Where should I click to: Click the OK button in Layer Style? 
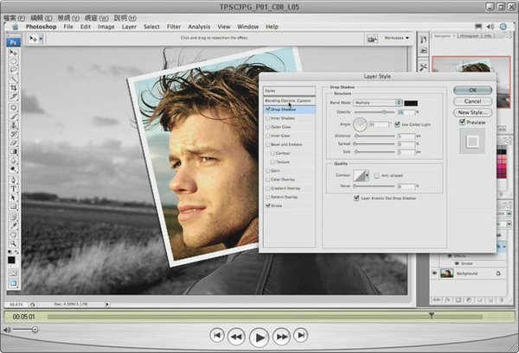tap(473, 89)
